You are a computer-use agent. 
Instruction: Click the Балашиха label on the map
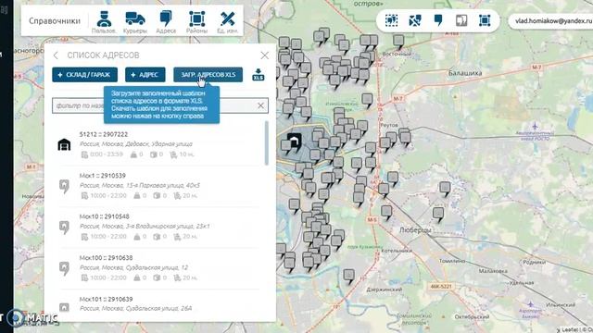(465, 73)
